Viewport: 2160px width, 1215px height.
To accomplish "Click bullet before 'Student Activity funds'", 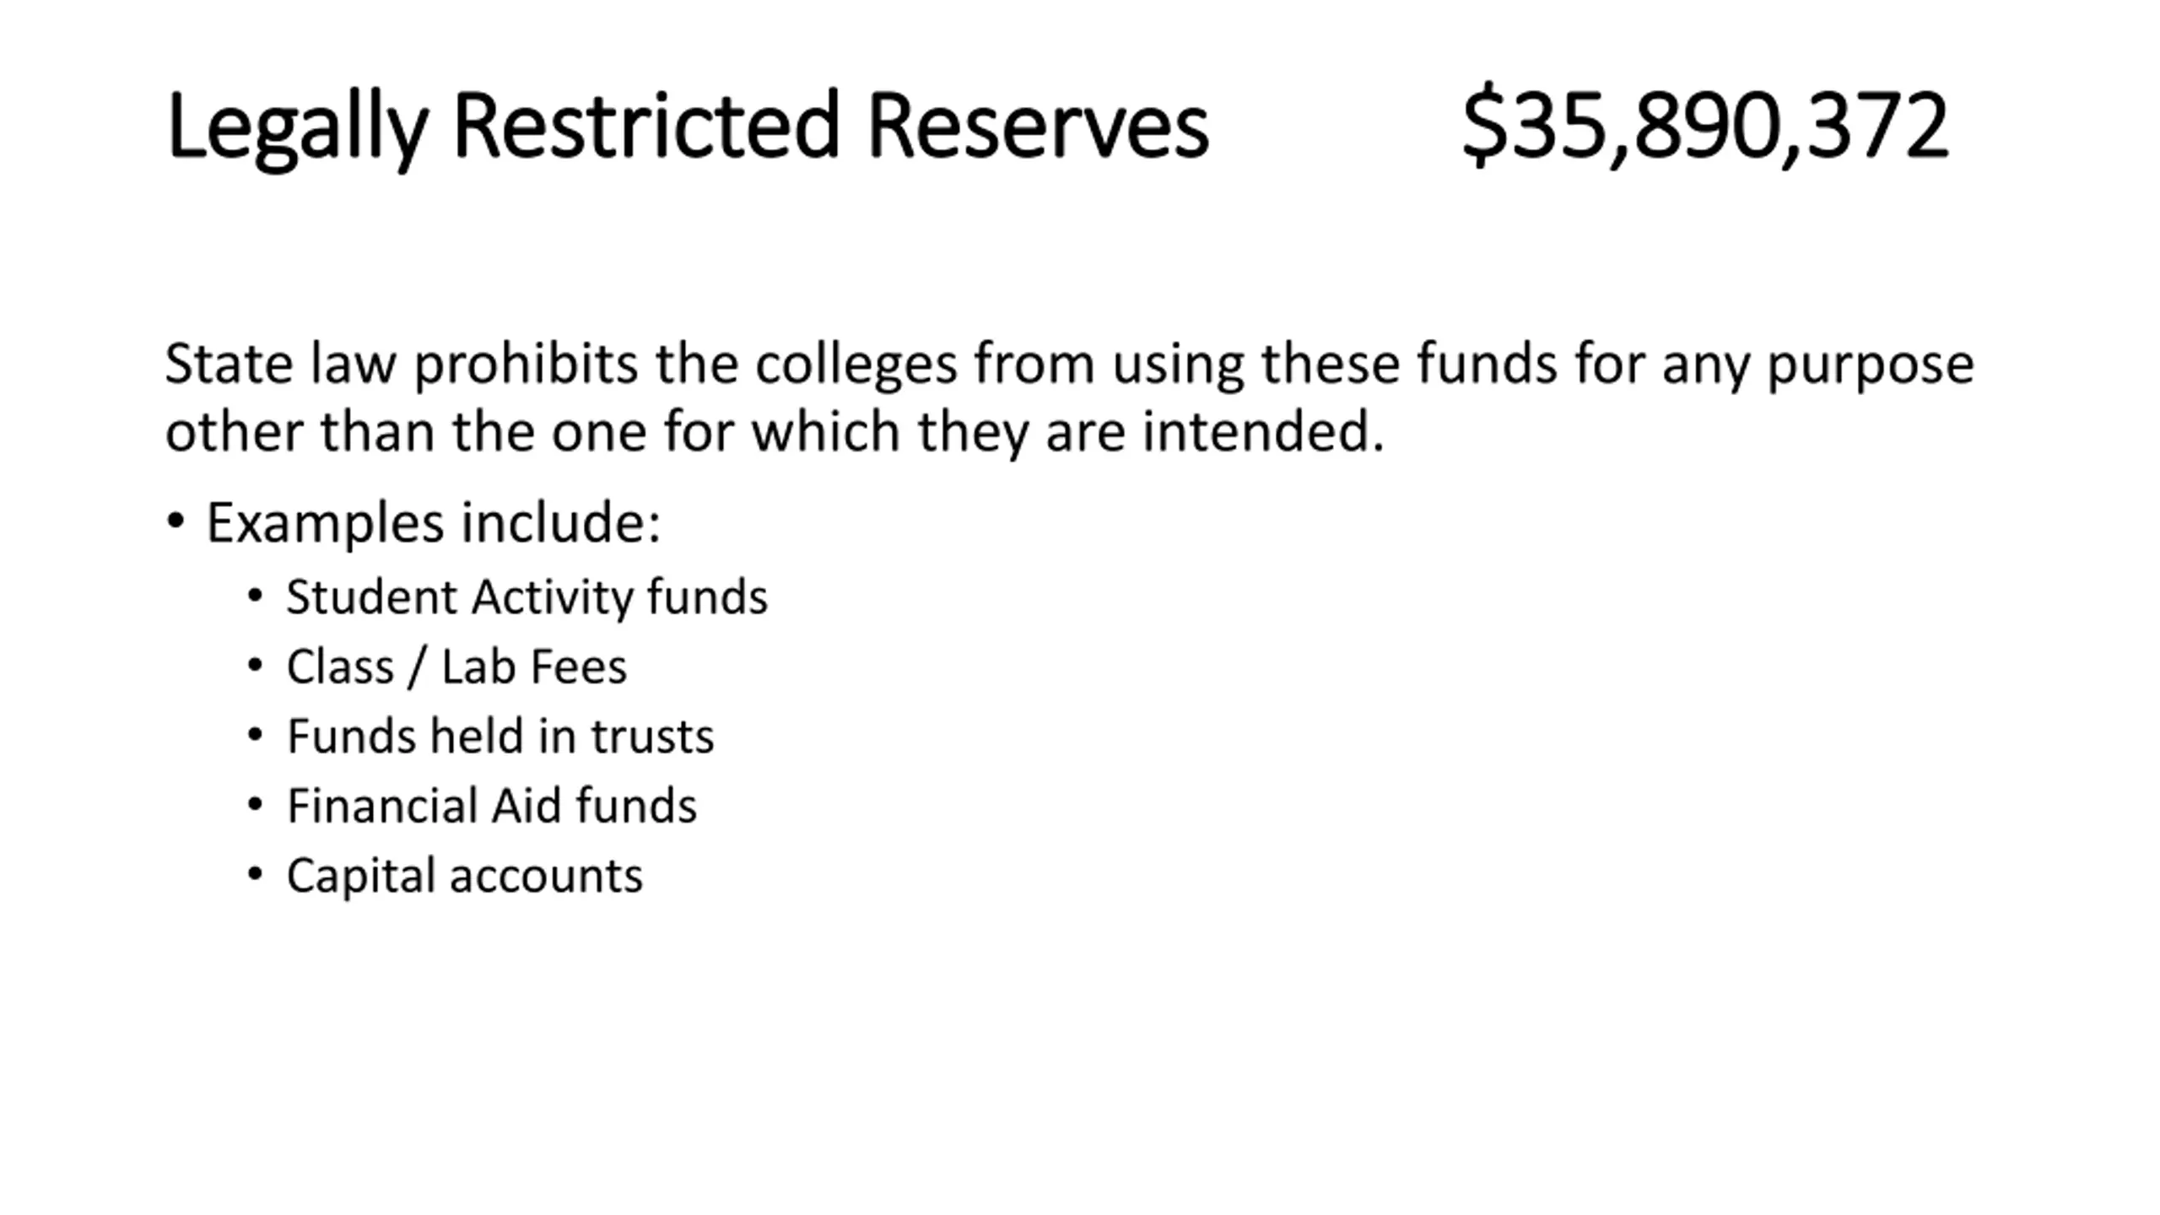I will 255,597.
